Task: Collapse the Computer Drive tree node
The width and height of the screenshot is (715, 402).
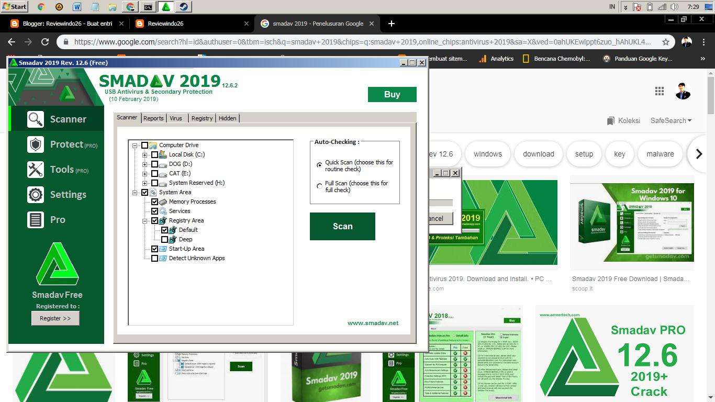Action: pyautogui.click(x=135, y=145)
